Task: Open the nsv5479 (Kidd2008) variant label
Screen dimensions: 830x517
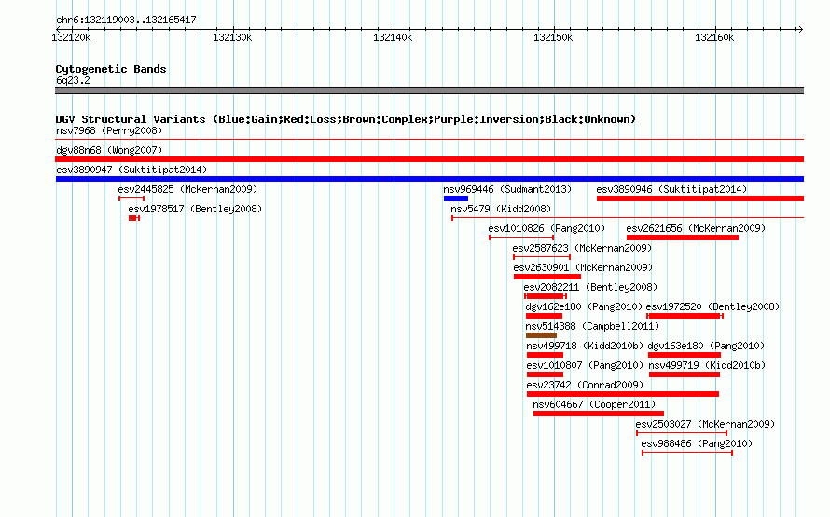Action: (501, 209)
